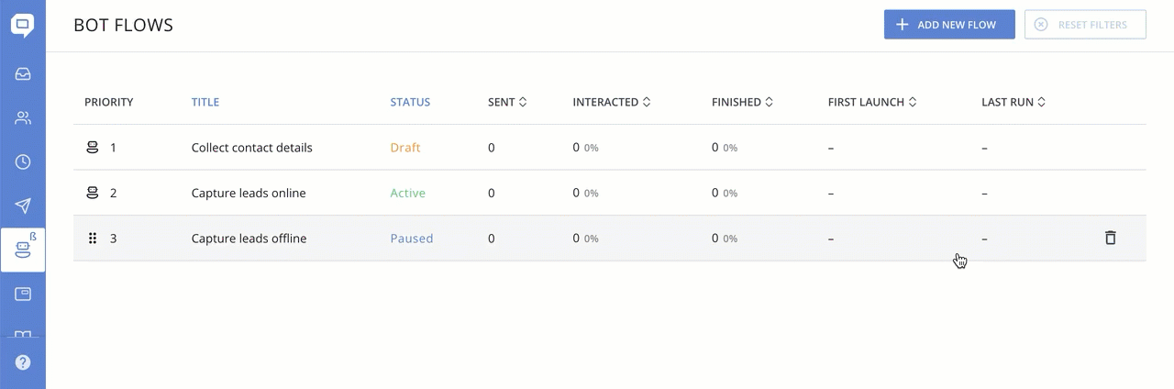Sort by Last Run column

click(1013, 102)
